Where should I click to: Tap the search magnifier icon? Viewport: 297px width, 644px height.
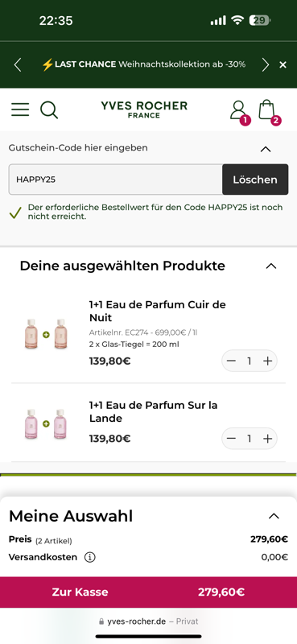[x=49, y=110]
